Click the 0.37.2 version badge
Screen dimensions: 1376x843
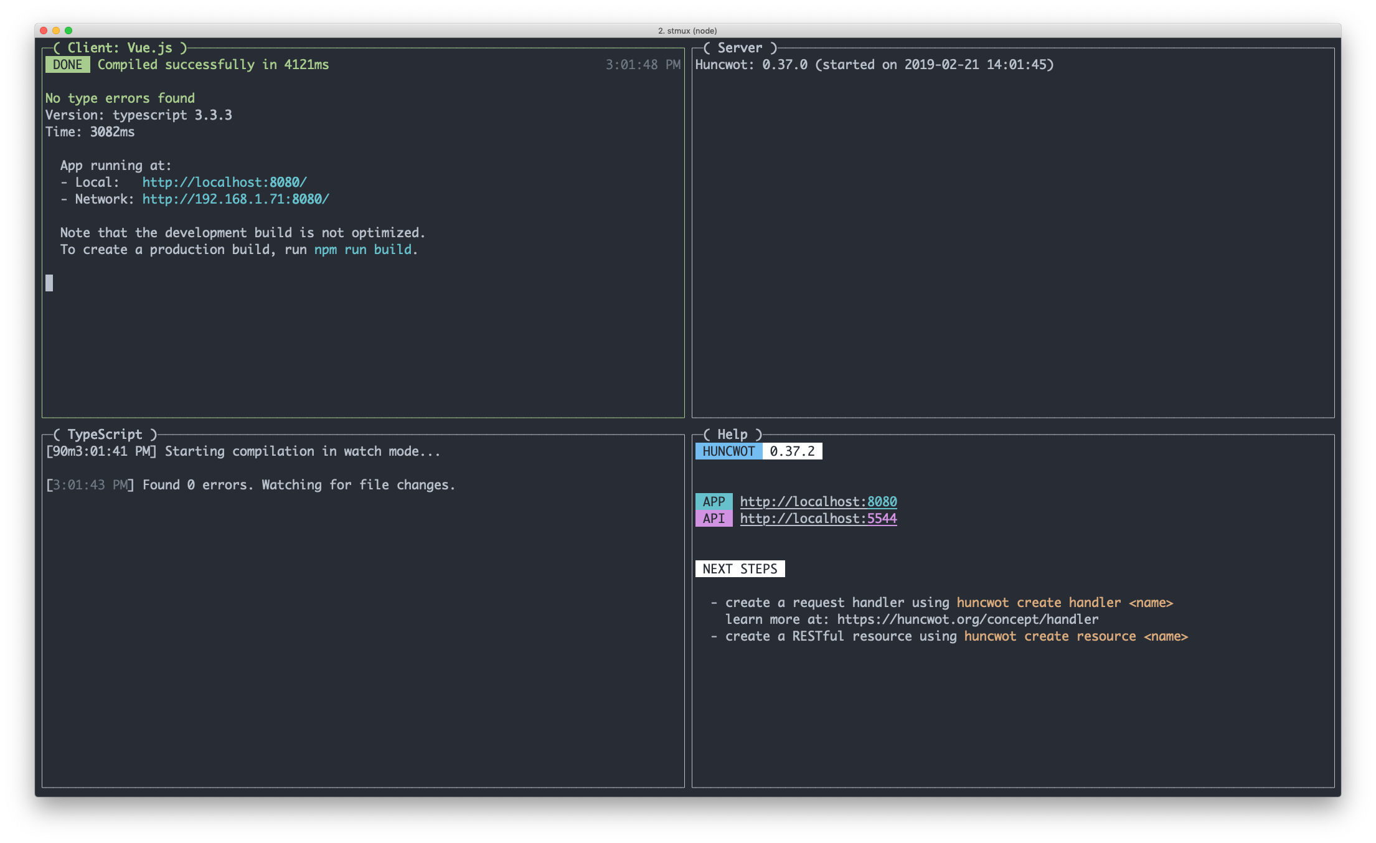pyautogui.click(x=792, y=451)
